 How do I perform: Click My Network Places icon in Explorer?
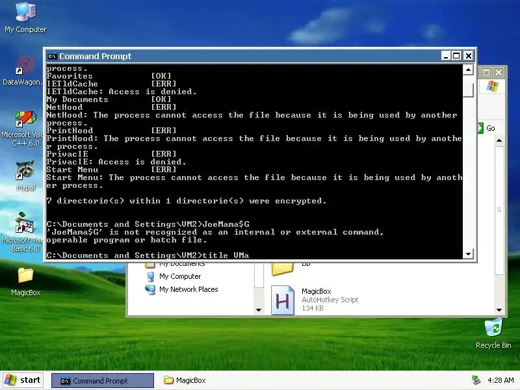tap(150, 289)
